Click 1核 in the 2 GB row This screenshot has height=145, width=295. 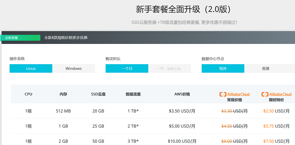point(28,141)
